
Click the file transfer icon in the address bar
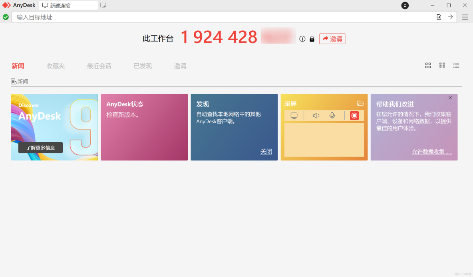point(439,17)
